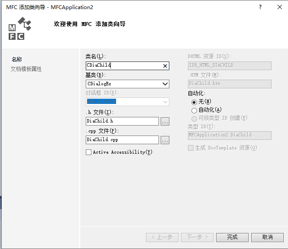This screenshot has width=288, height=249.
Task: Click the 基类(B) label
Action: pyautogui.click(x=96, y=75)
